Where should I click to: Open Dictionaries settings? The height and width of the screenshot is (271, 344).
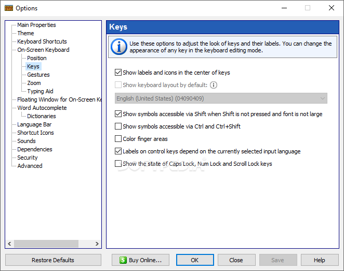(42, 117)
